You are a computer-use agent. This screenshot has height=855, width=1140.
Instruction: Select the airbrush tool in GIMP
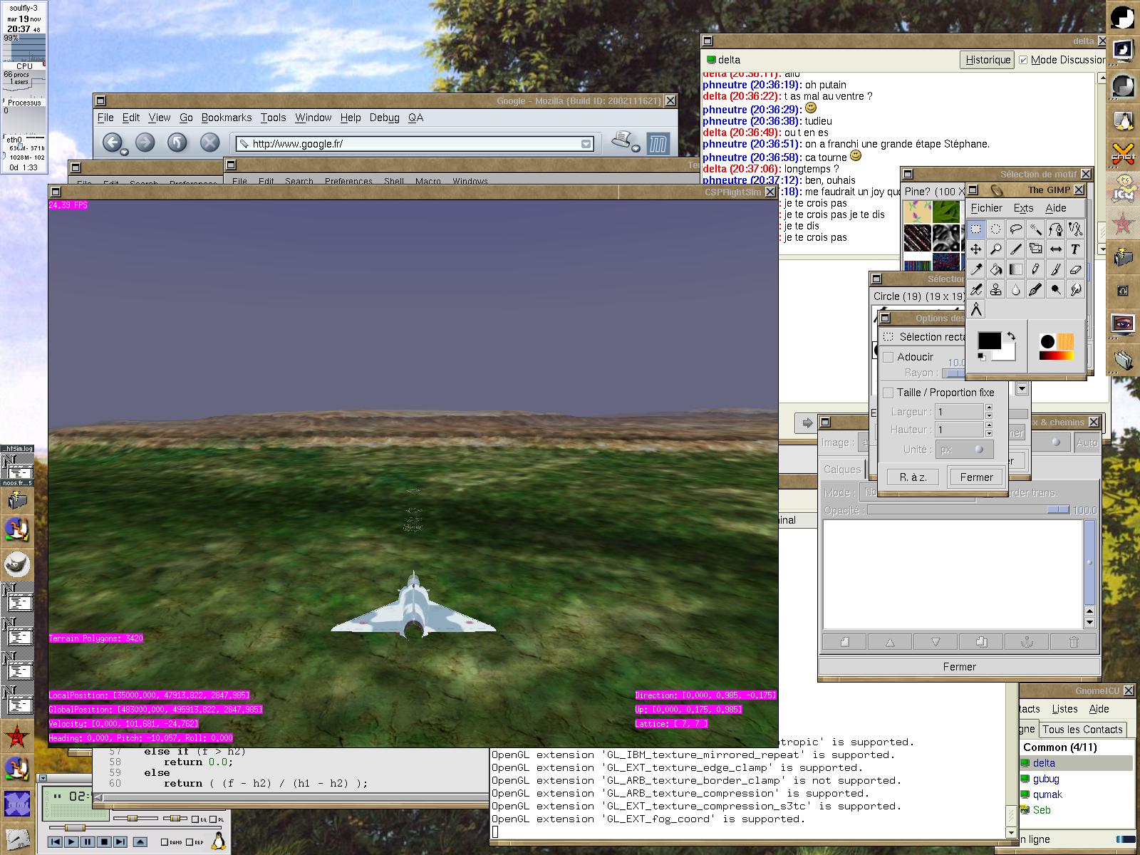[x=975, y=289]
